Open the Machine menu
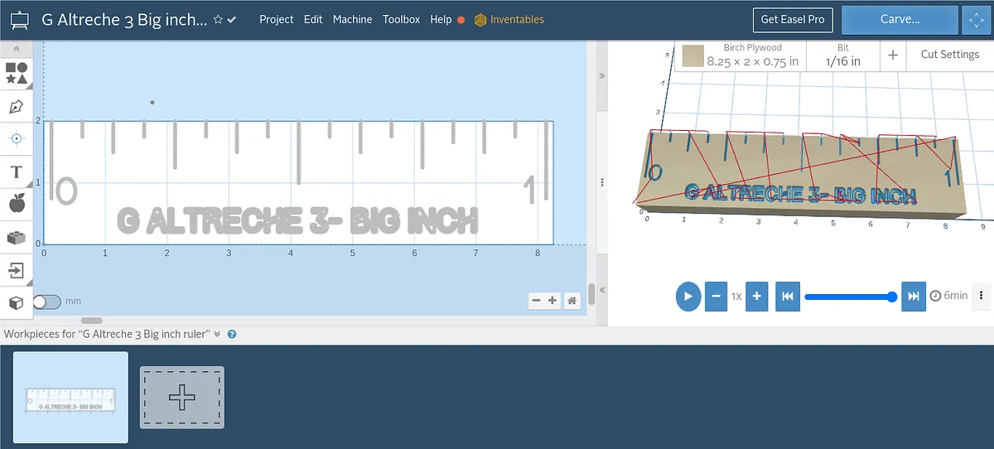 coord(353,19)
